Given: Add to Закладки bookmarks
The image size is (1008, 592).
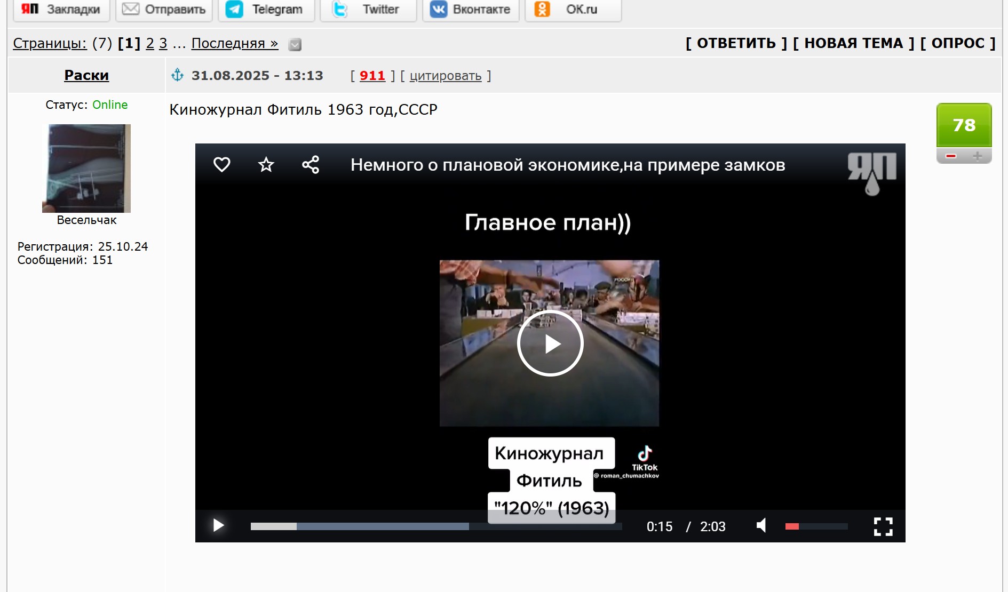Looking at the screenshot, I should [61, 10].
